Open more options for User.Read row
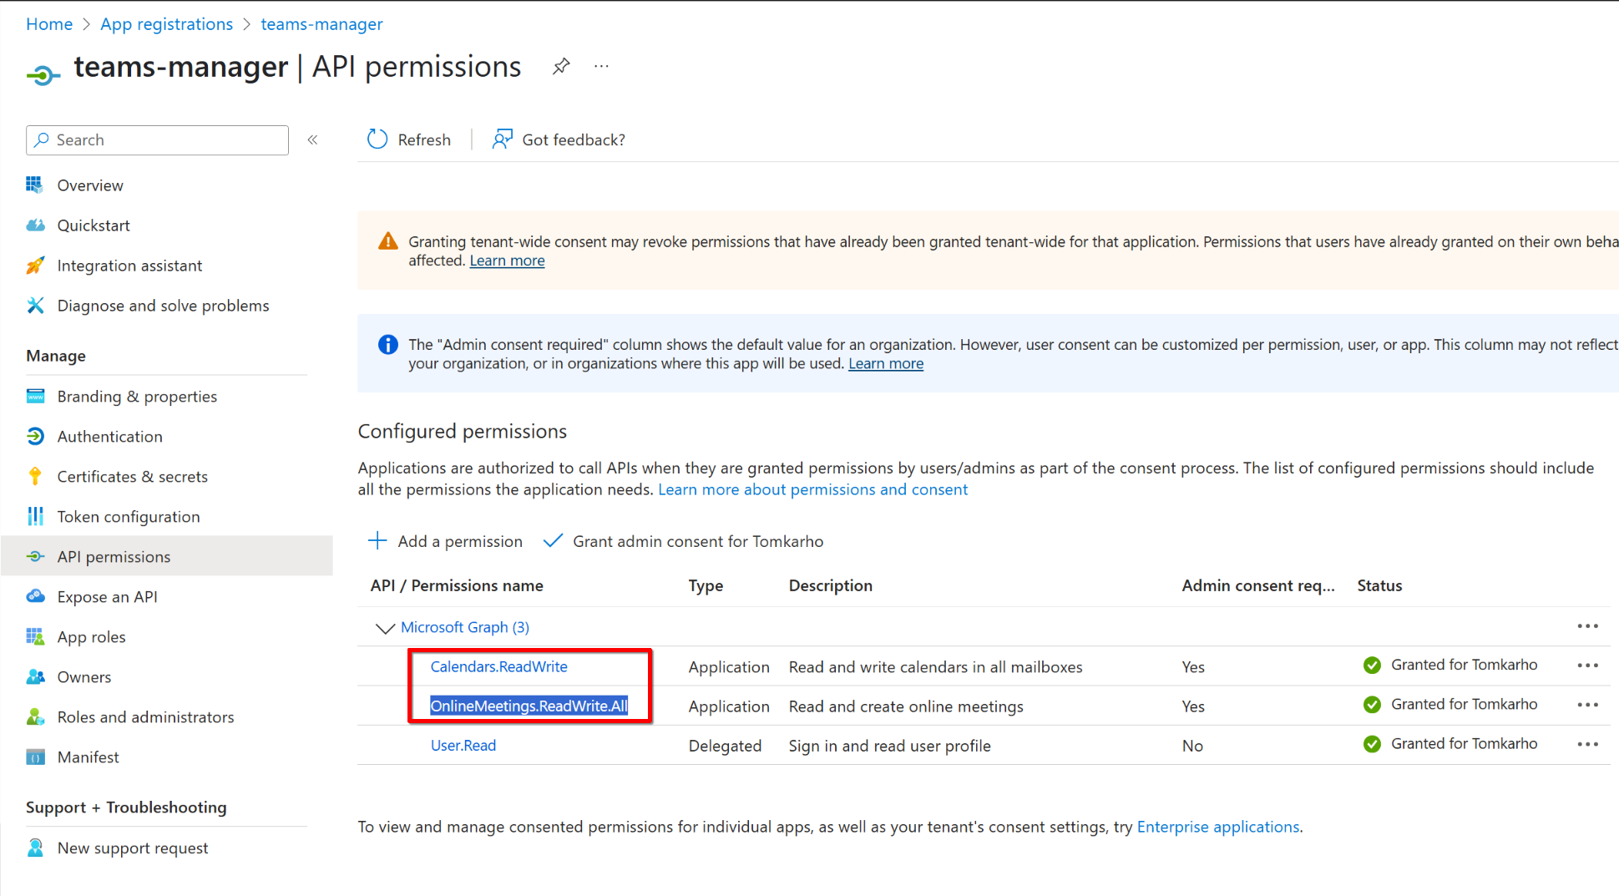 1587,744
